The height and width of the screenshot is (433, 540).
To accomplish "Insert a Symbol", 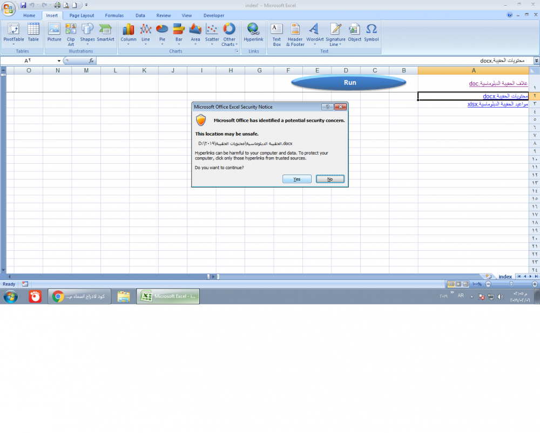I will tap(372, 34).
